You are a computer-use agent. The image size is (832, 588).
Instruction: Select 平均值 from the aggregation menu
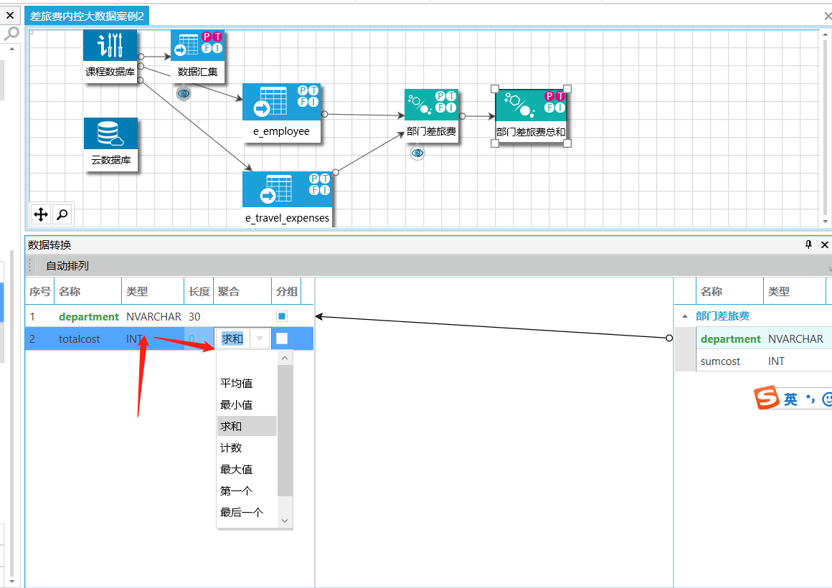tap(236, 383)
